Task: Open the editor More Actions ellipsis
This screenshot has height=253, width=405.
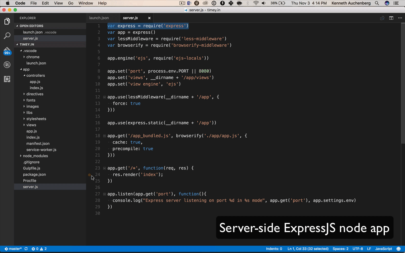Action: 400,18
